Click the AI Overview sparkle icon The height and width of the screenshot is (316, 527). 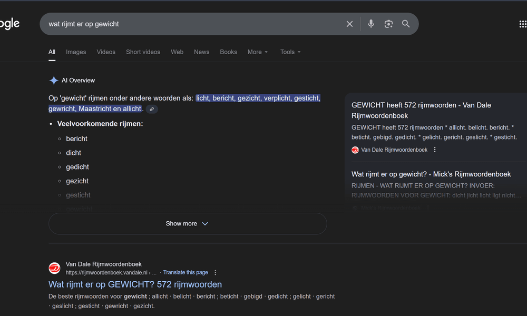click(x=53, y=80)
